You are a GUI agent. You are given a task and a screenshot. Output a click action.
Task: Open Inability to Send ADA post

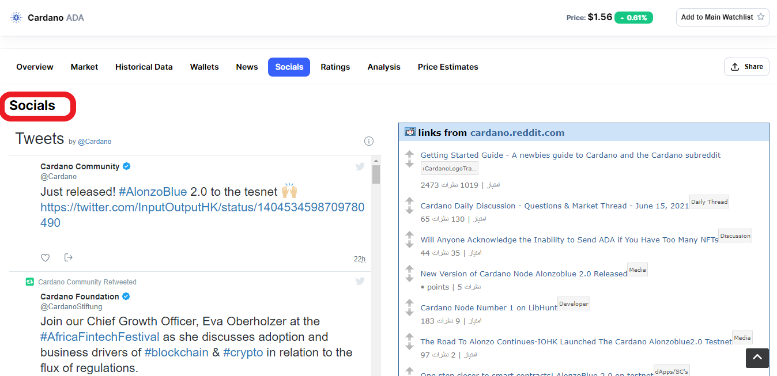click(569, 240)
